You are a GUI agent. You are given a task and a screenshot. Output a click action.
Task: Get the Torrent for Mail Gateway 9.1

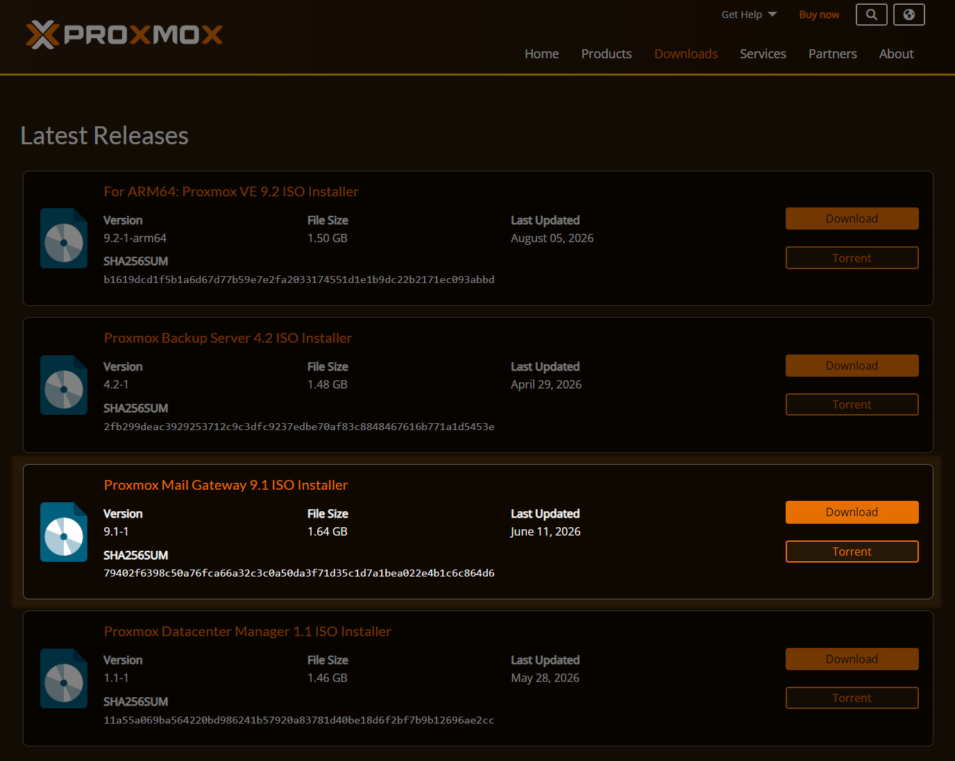pyautogui.click(x=852, y=551)
